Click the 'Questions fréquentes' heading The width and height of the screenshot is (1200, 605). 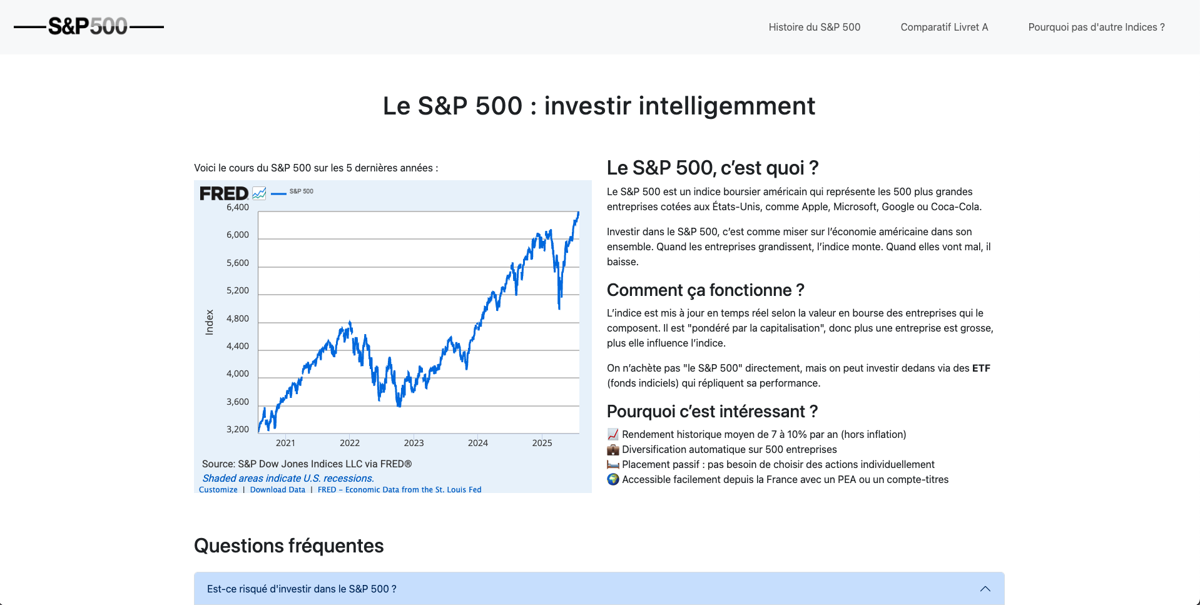click(288, 546)
